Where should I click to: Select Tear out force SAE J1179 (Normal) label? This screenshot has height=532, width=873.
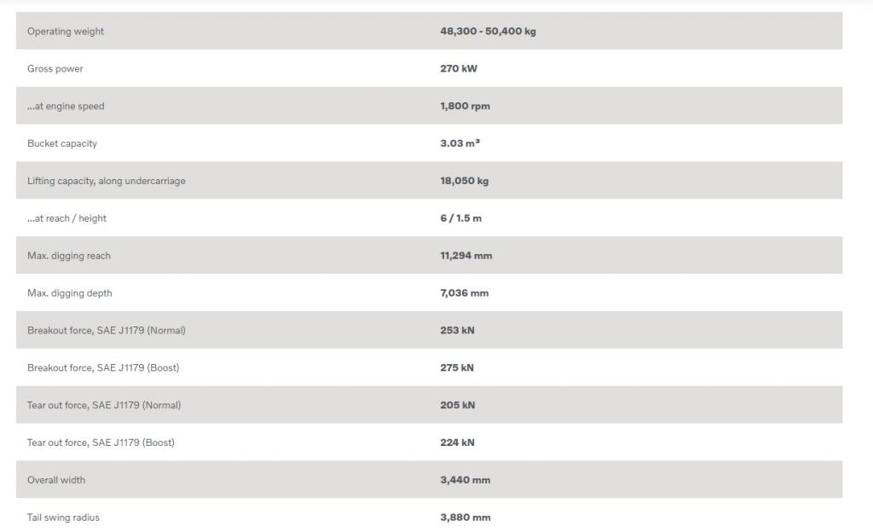(x=104, y=405)
